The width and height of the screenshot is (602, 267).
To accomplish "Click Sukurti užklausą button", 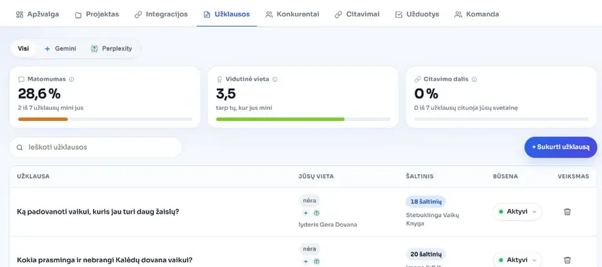I will tap(560, 147).
